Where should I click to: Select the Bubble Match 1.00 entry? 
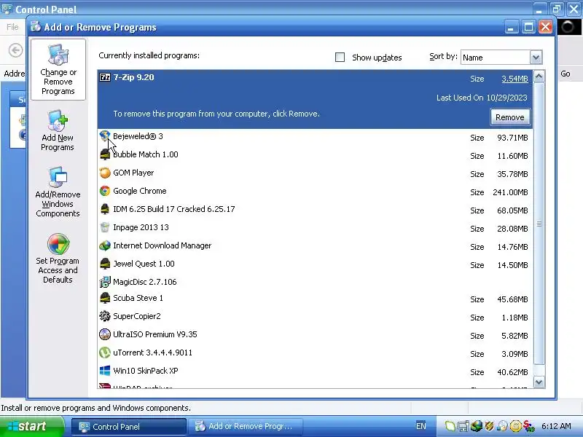[315, 155]
